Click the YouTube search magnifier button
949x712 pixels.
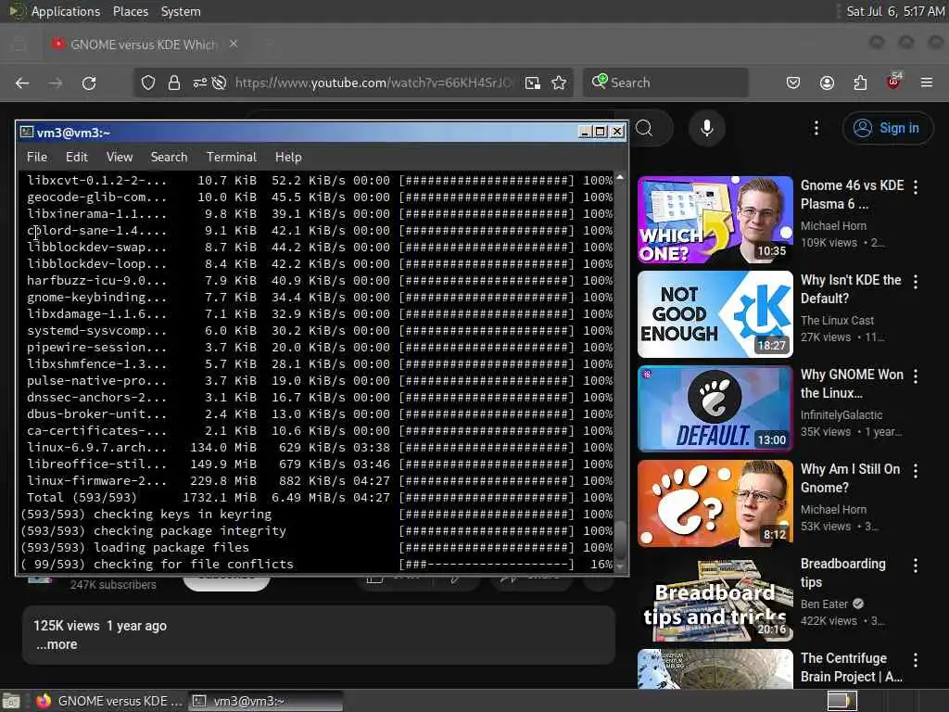(645, 128)
